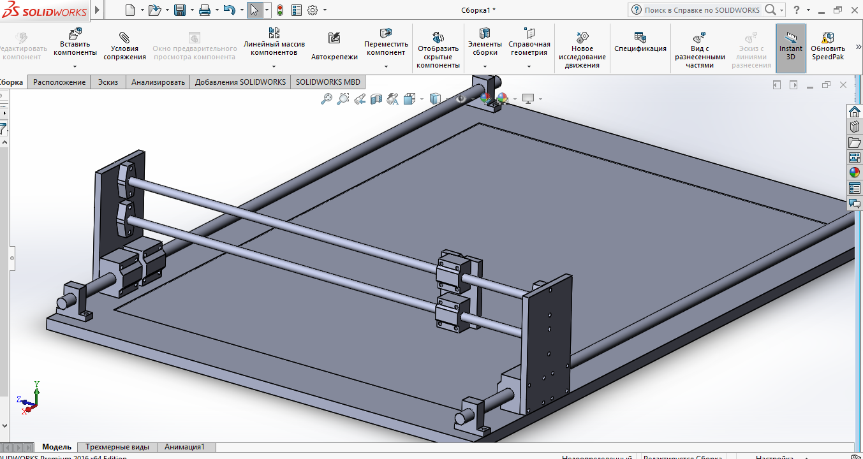863x459 pixels.
Task: Select Zoom to Area in view toolbar
Action: [343, 99]
